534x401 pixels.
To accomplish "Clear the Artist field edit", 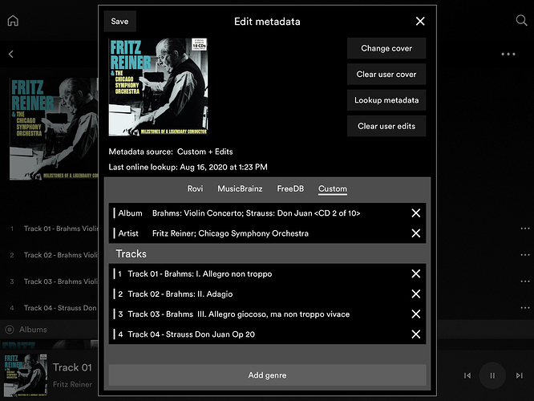I will 416,233.
